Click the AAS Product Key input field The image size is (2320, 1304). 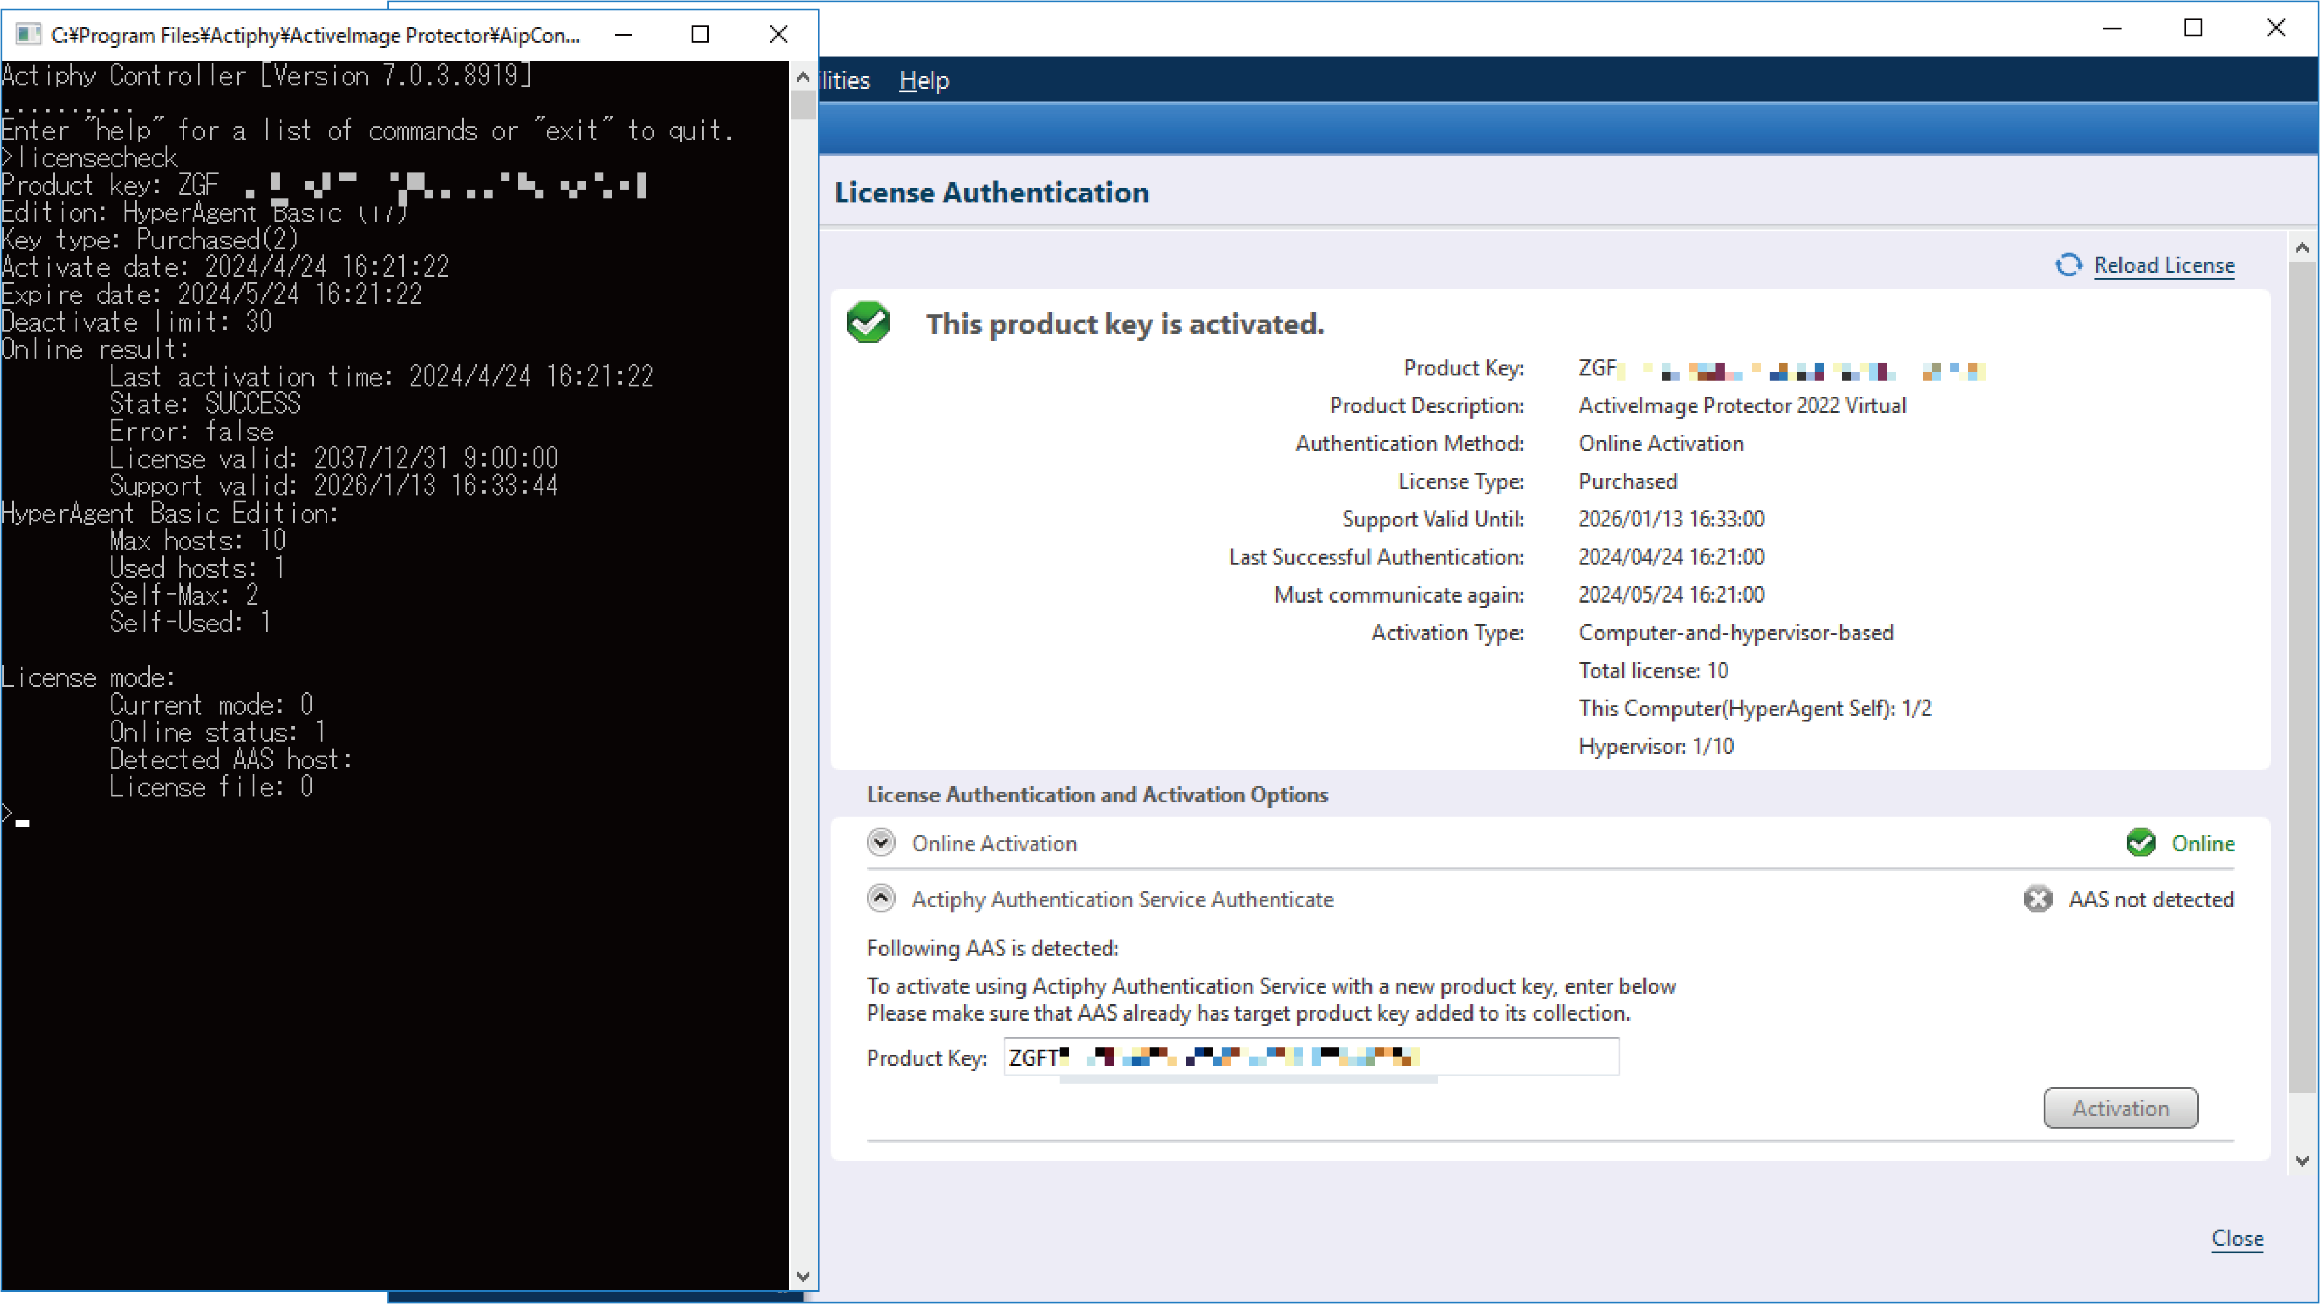(1311, 1057)
